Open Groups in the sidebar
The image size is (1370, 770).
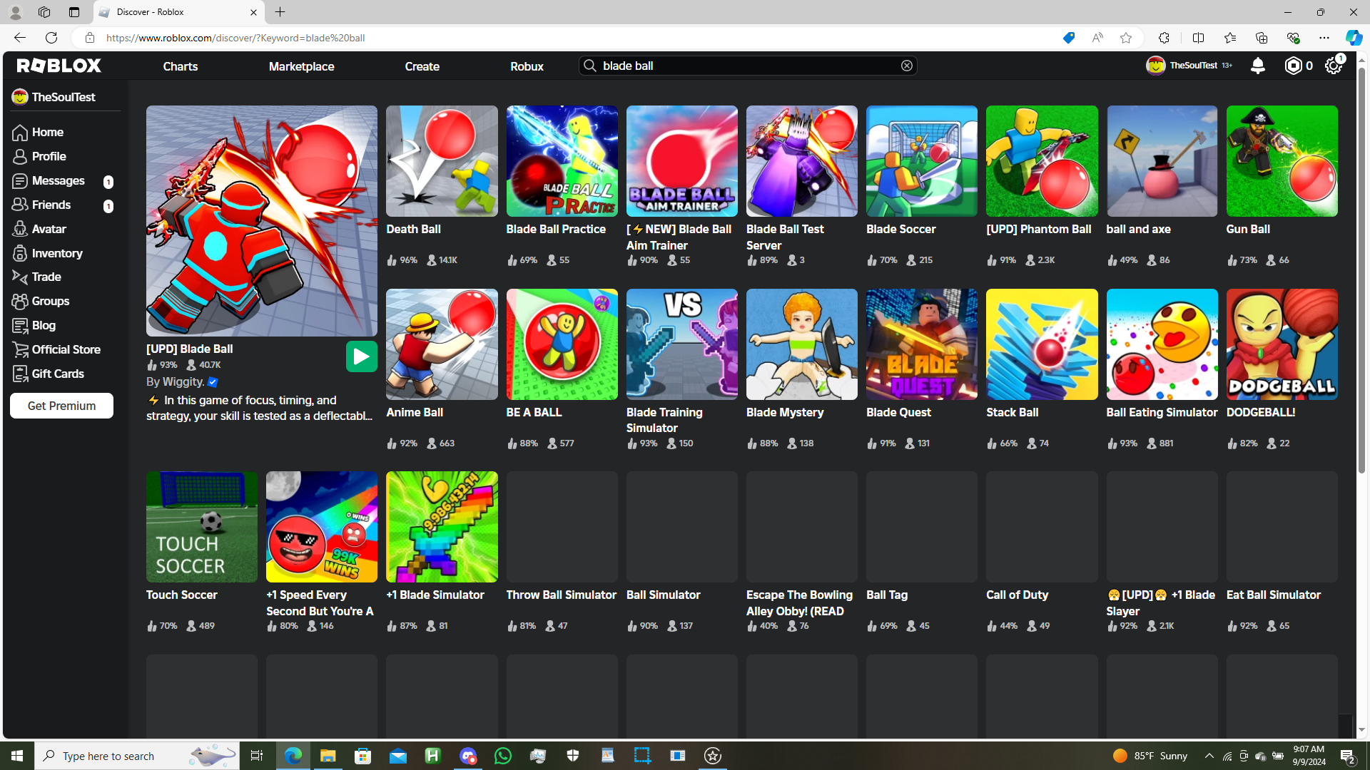coord(50,301)
